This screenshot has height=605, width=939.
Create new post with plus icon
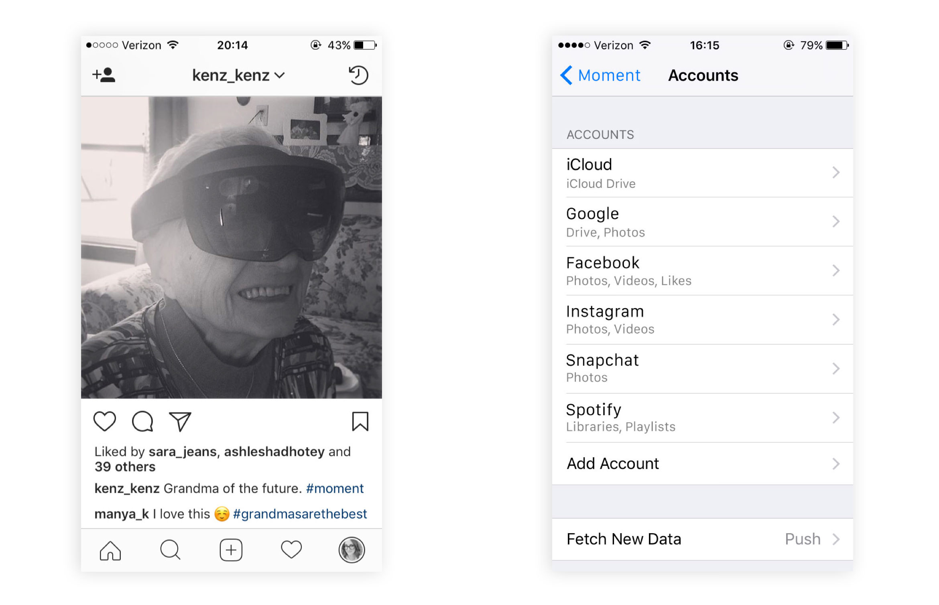(231, 550)
